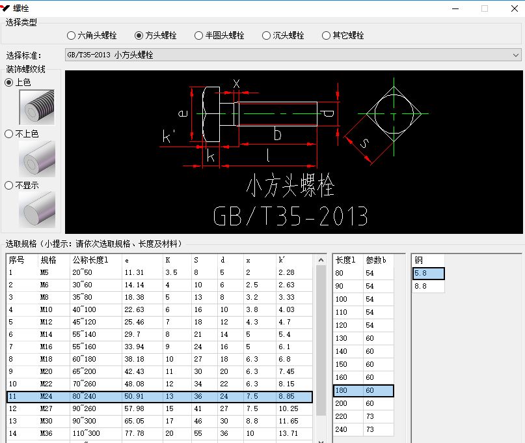Select length 150 row
This screenshot has width=525, height=443.
pyautogui.click(x=364, y=365)
